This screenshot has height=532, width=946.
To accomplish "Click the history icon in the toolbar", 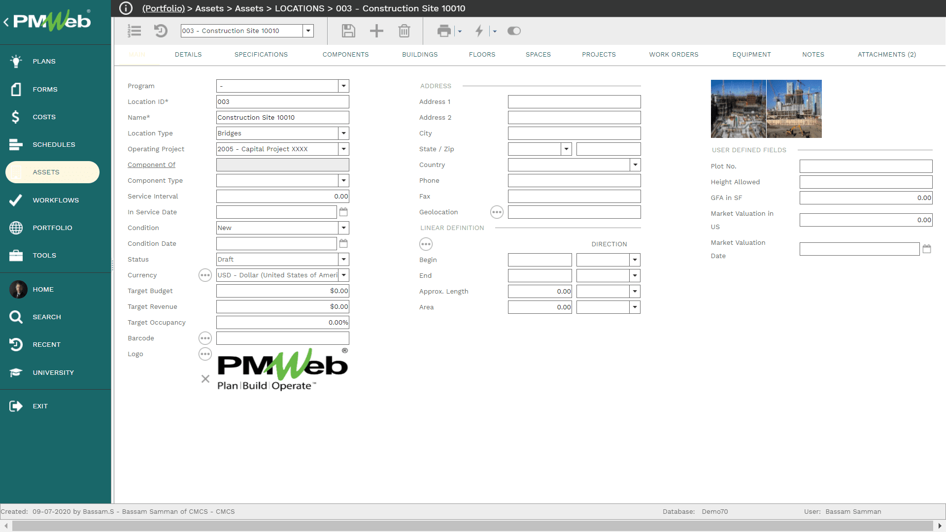I will 161,31.
